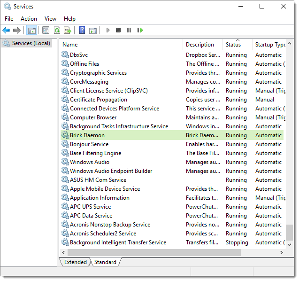Click gear icon of Offline Files row

65,64
